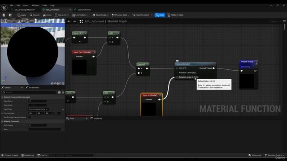Select the custom preview mesh icon
This screenshot has height=161, width=287.
coord(63,84)
